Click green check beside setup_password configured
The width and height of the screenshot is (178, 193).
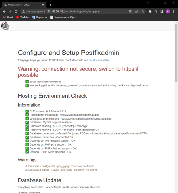(27, 82)
